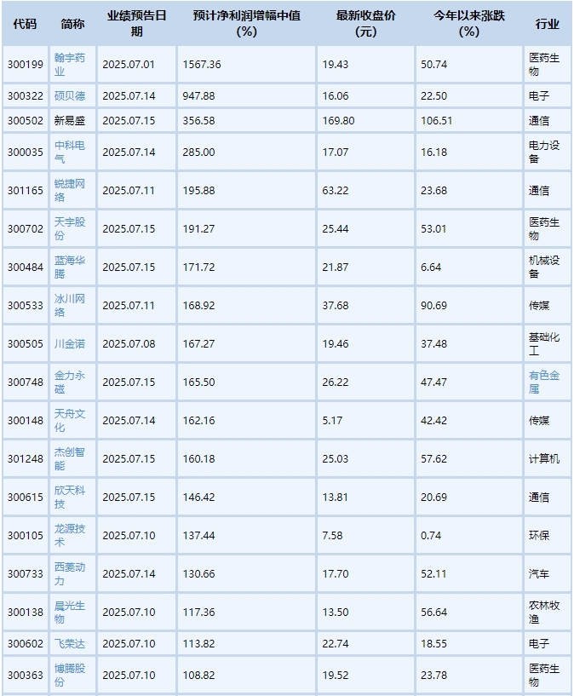This screenshot has width=574, height=696.
Task: Click the 简称 column header
Action: coord(72,24)
